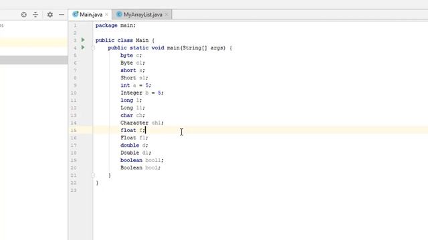Run class Main via gutter arrow
Screen dimensions: 428x240
[83, 40]
